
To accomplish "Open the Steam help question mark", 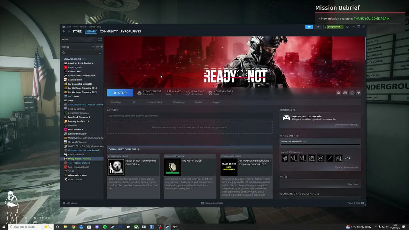I will (x=325, y=27).
